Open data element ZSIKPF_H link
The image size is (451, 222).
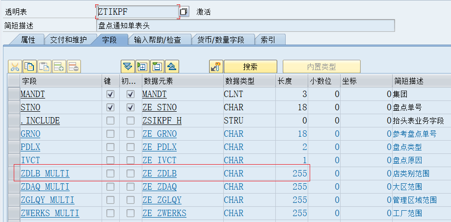[x=162, y=121]
